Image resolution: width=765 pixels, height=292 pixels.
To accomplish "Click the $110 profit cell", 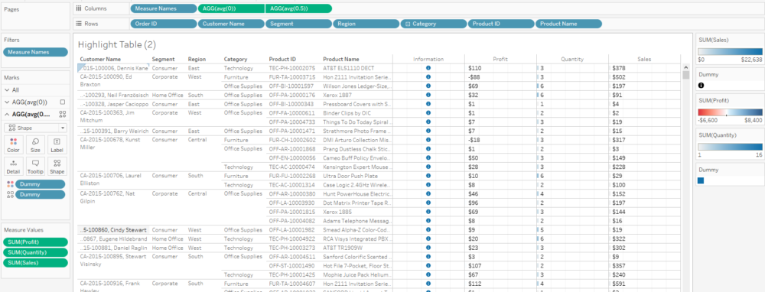I will point(475,68).
